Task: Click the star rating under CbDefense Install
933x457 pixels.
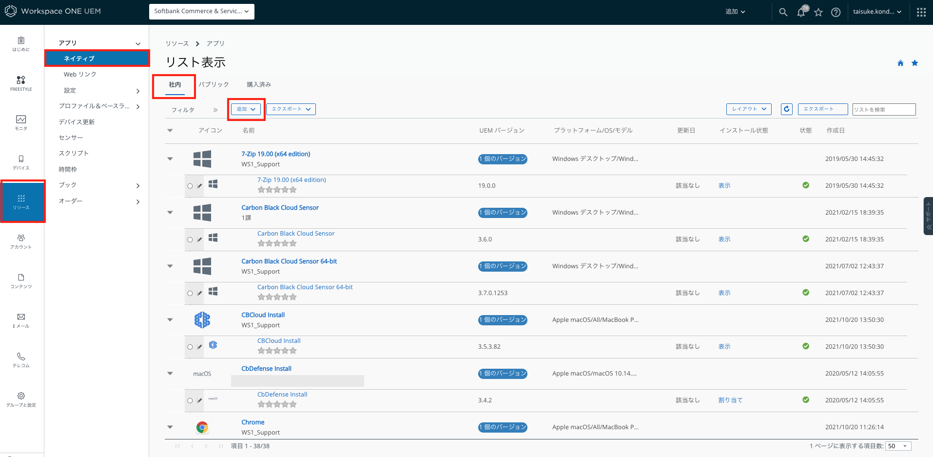Action: [x=277, y=404]
